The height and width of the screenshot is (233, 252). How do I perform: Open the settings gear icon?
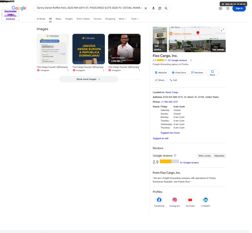pyautogui.click(x=221, y=9)
